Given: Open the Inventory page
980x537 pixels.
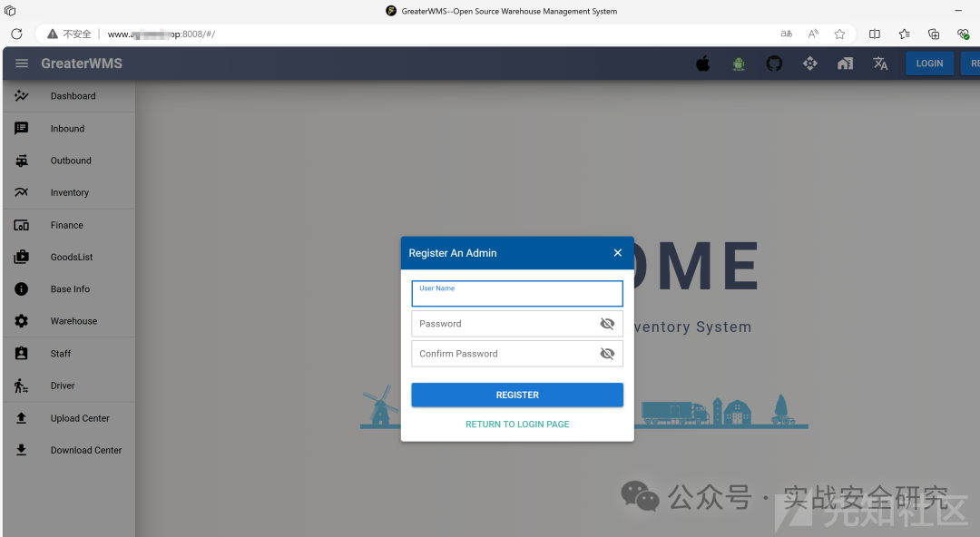Looking at the screenshot, I should (x=69, y=192).
